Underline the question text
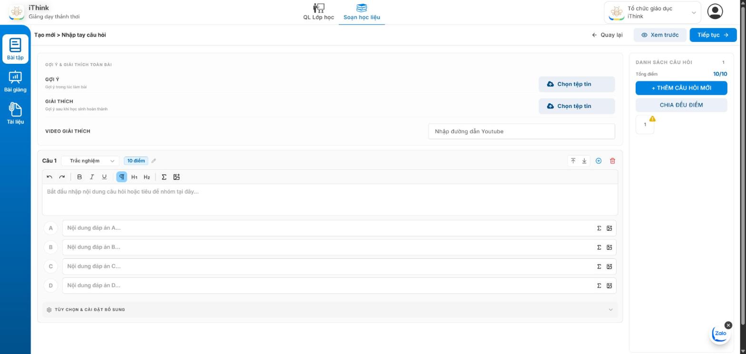Screen dimensions: 746x354 (x=104, y=177)
